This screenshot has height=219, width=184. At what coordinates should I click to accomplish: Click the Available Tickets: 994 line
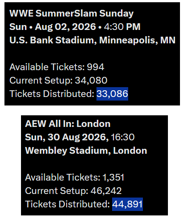57,67
